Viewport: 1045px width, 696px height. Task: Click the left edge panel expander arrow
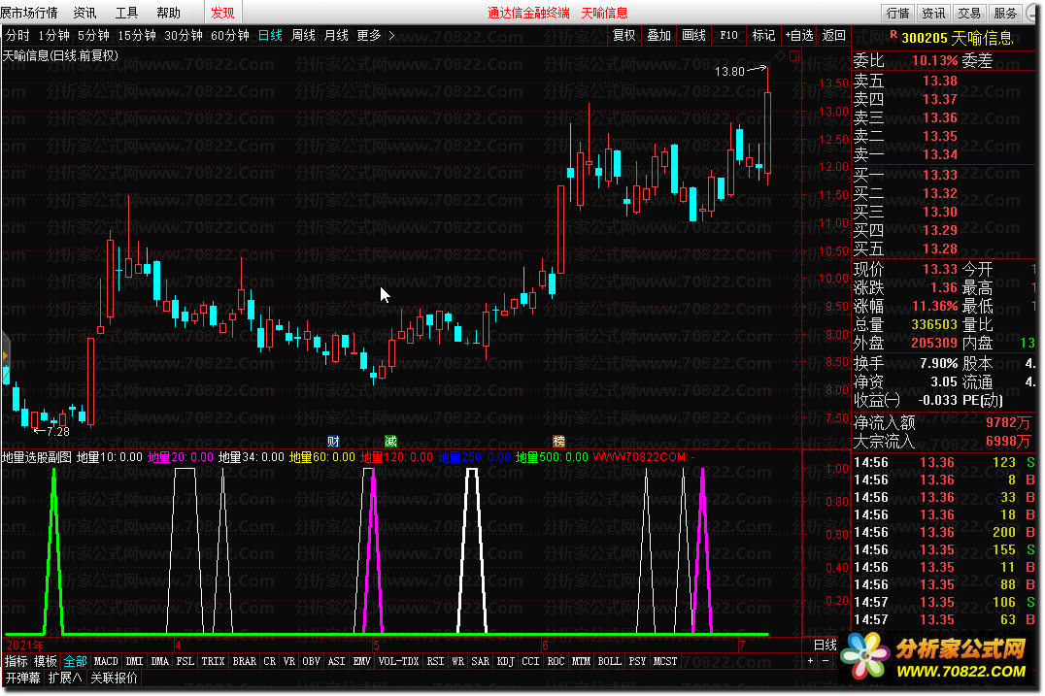coord(5,356)
